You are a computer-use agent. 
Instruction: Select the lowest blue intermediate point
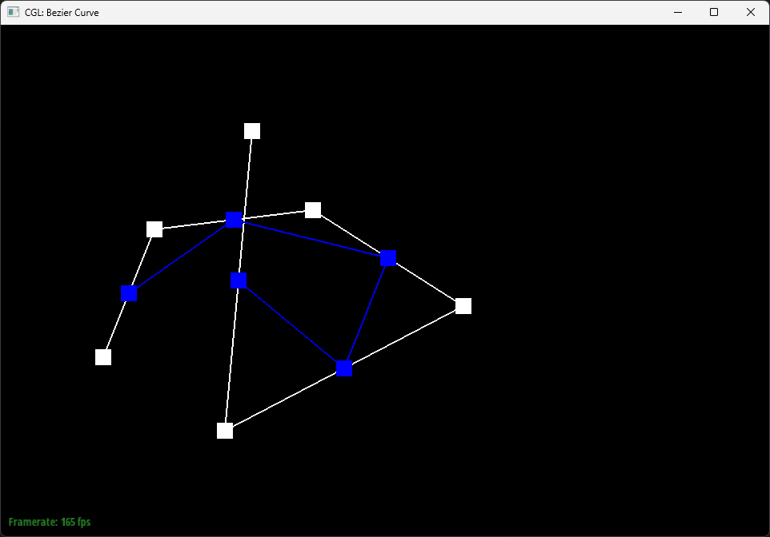click(344, 368)
